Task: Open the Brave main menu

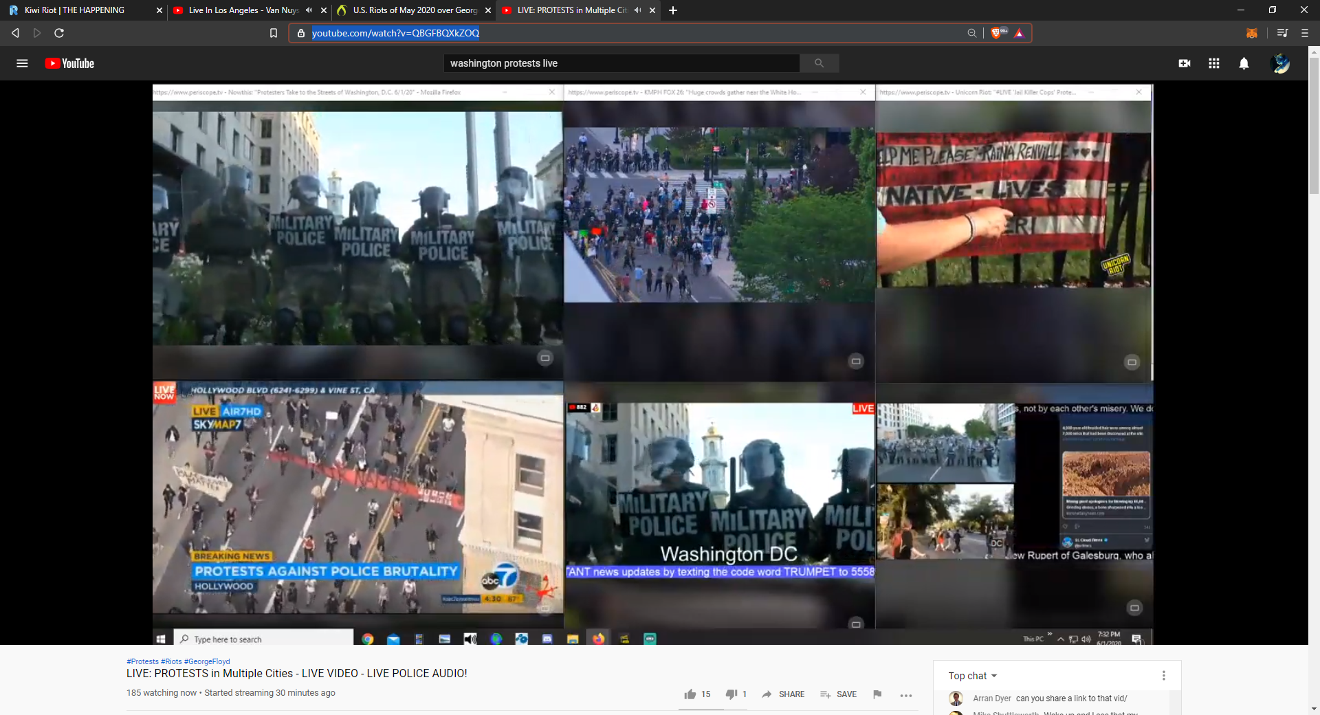Action: [x=1304, y=33]
